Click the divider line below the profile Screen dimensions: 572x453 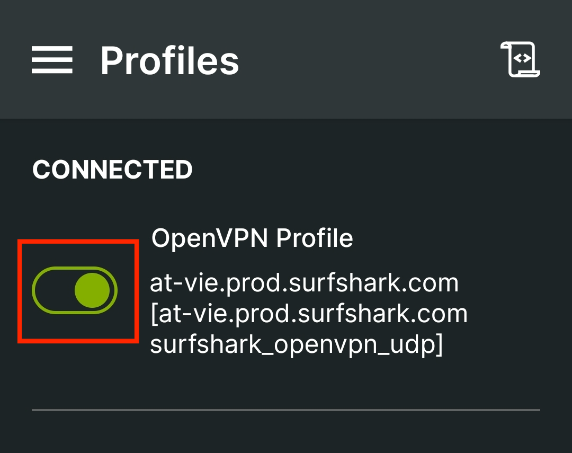pyautogui.click(x=286, y=410)
